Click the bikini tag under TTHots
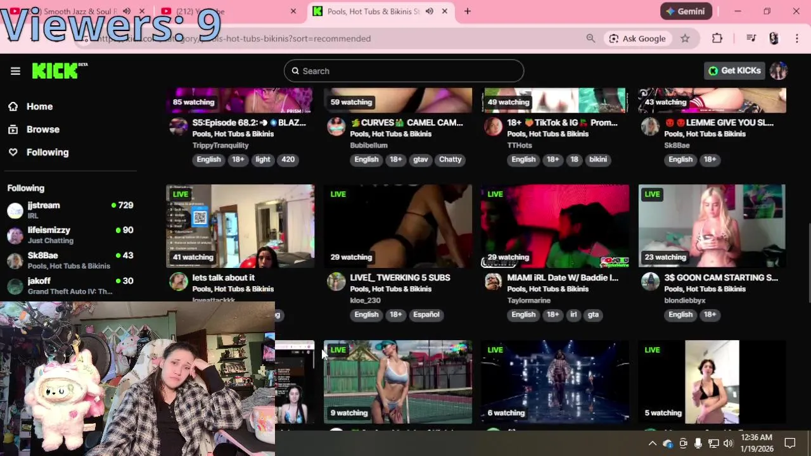Screen dimensions: 811x456 [598, 160]
